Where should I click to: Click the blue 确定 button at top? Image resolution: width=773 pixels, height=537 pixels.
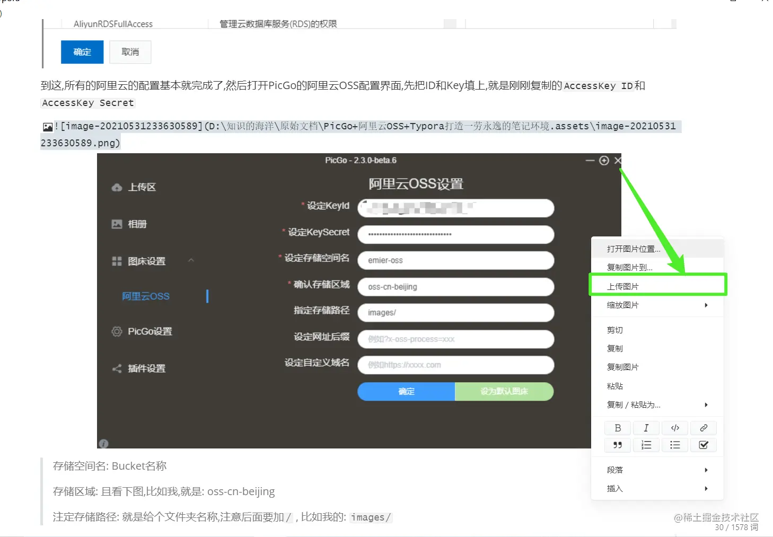[82, 52]
